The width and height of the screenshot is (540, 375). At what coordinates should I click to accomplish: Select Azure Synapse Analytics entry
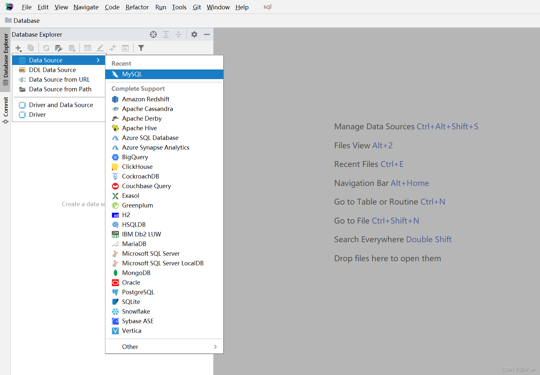point(164,147)
